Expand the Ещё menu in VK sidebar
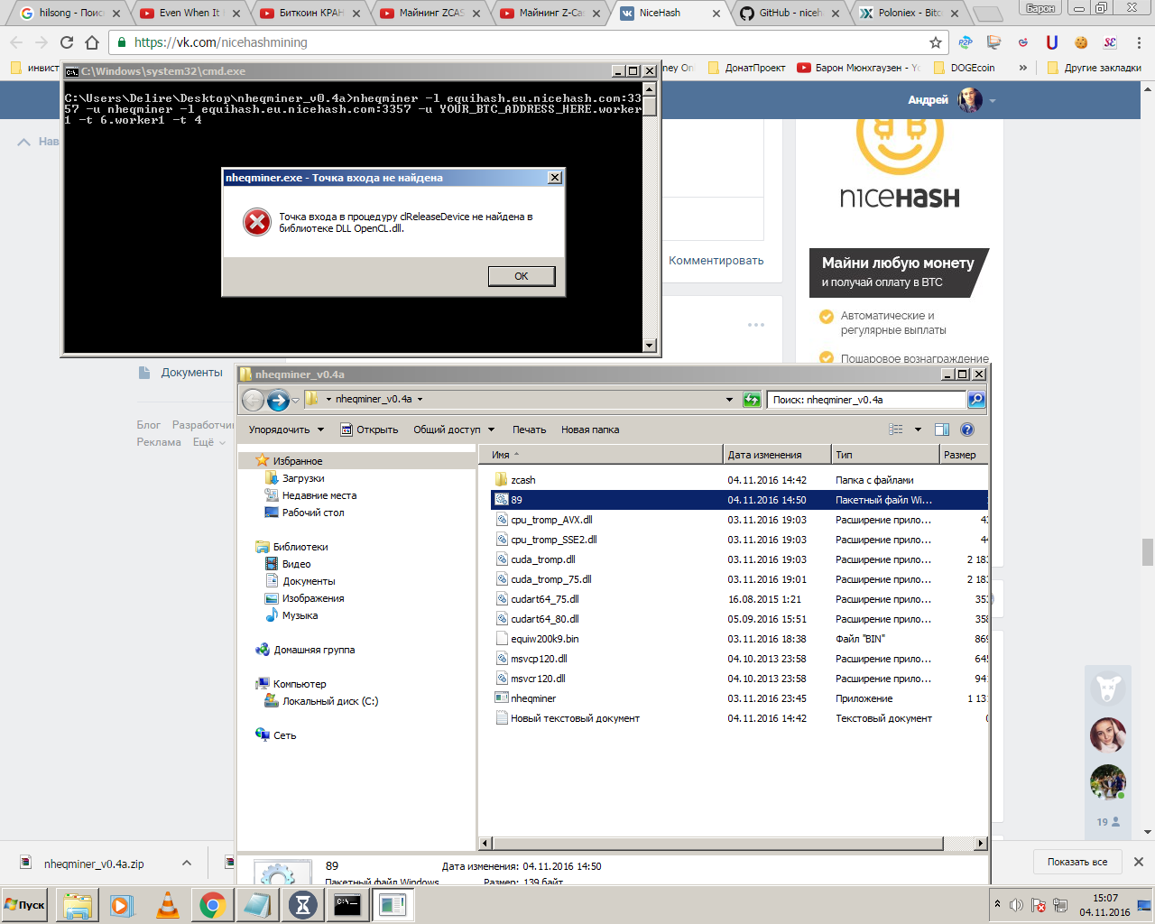Screen dimensions: 1155x924 pyautogui.click(x=208, y=442)
